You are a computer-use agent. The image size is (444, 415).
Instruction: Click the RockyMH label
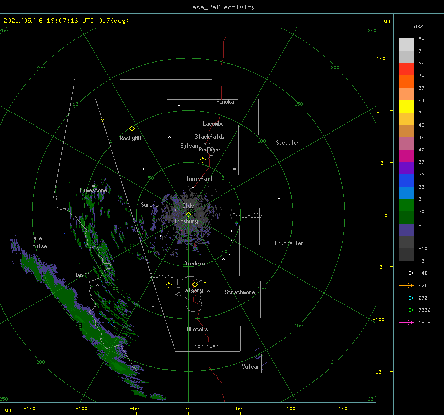point(130,138)
